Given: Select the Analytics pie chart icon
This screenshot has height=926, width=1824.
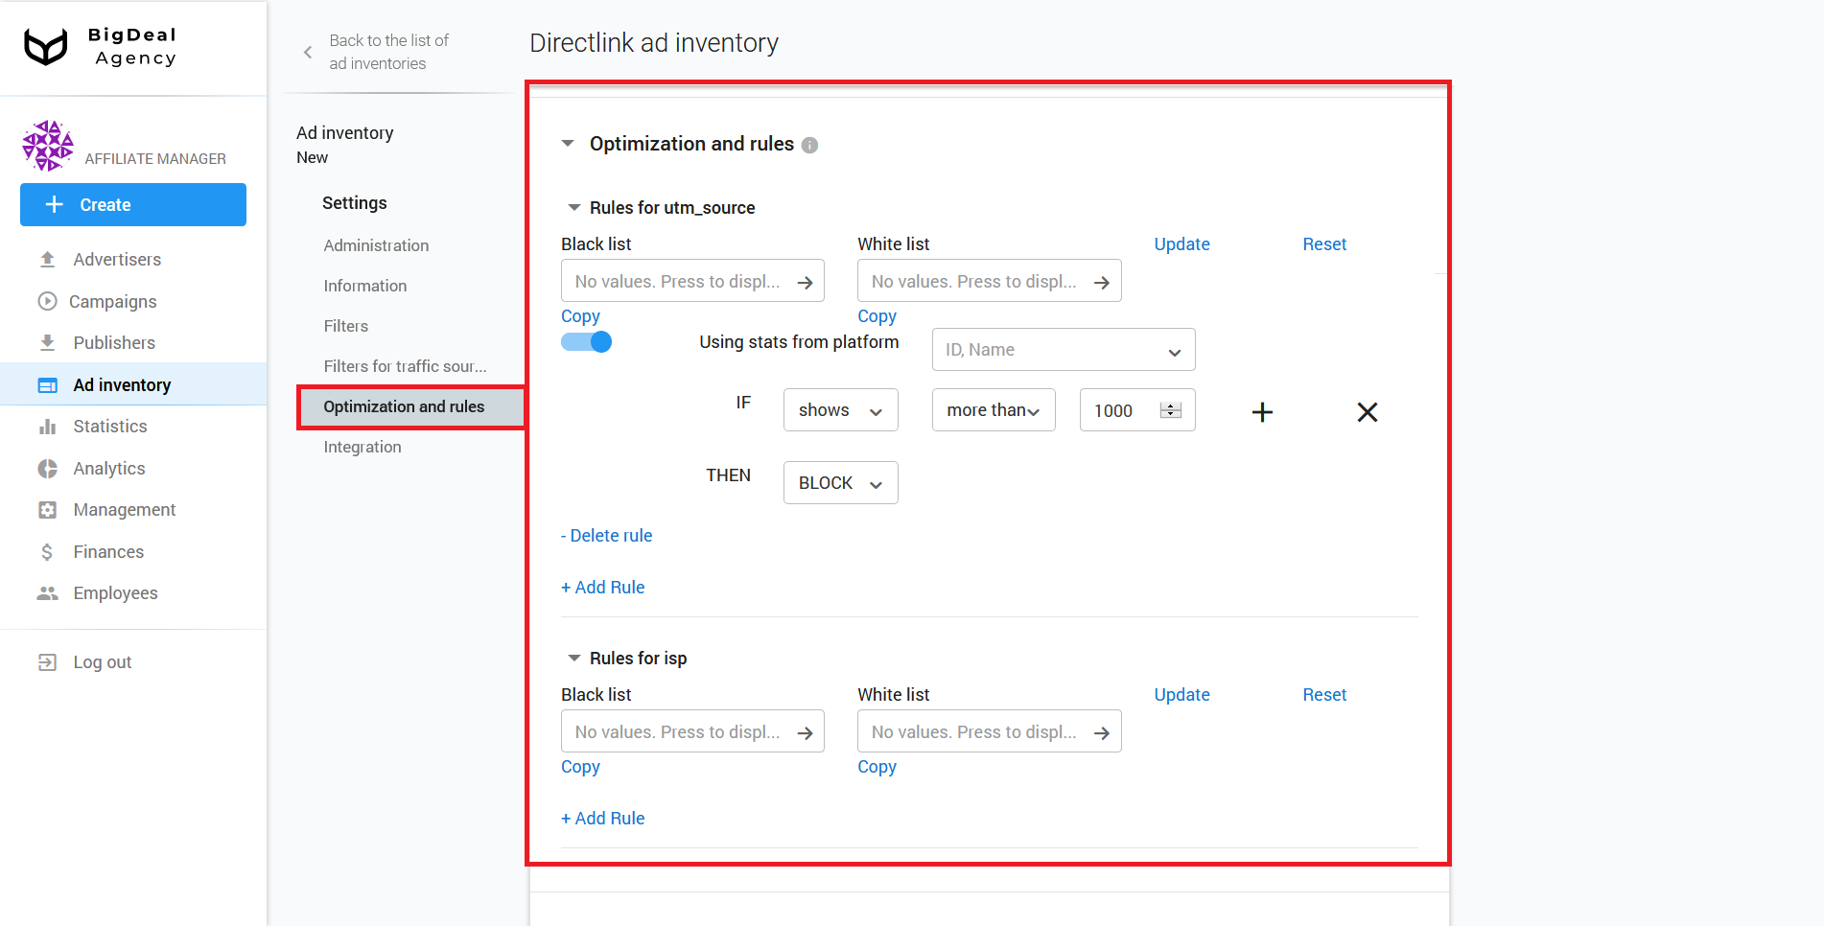Looking at the screenshot, I should point(48,468).
